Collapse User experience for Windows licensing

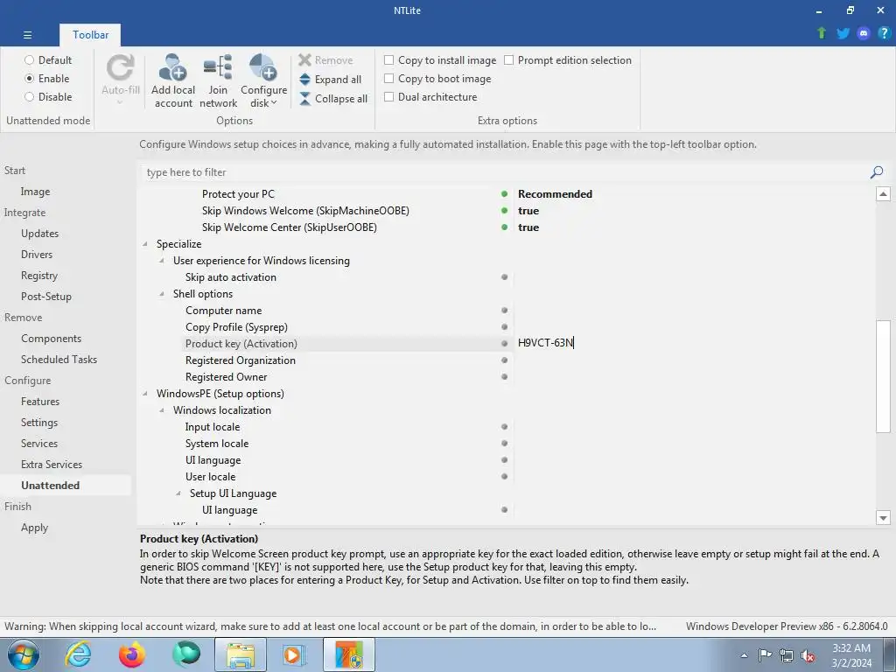(x=162, y=261)
